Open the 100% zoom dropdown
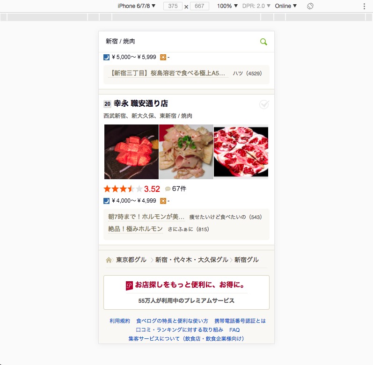The width and height of the screenshot is (373, 365). [227, 6]
